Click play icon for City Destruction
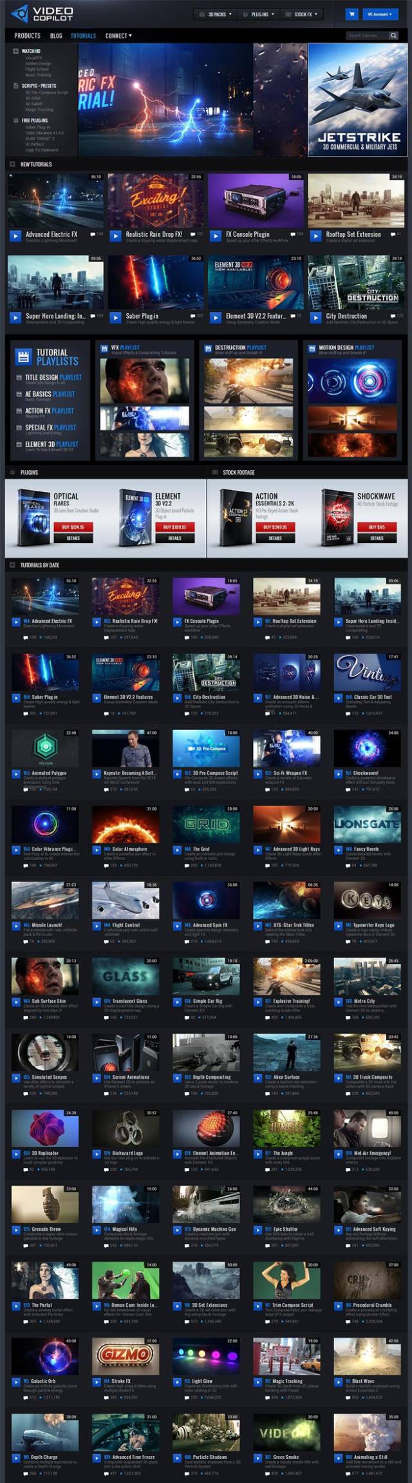 (x=315, y=317)
